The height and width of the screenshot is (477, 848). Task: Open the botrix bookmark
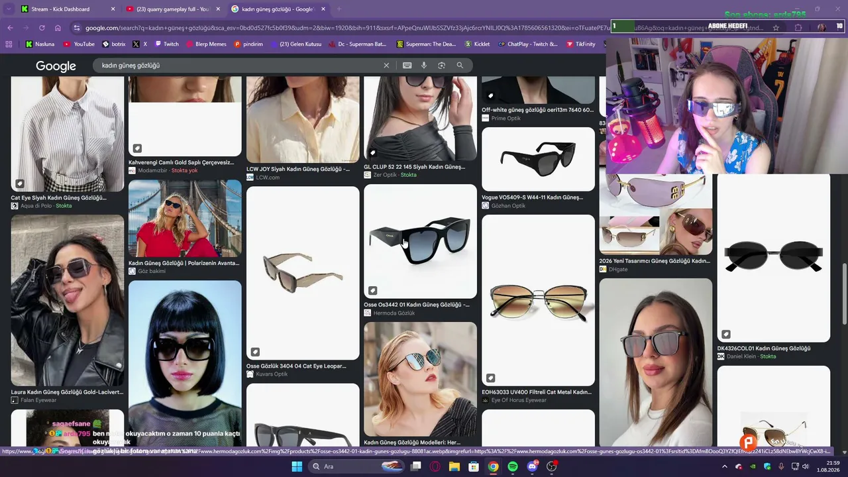click(x=114, y=44)
